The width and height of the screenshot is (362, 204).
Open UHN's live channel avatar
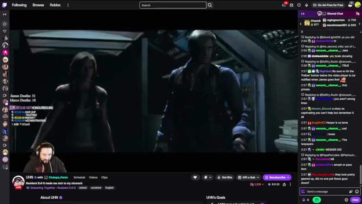click(18, 182)
